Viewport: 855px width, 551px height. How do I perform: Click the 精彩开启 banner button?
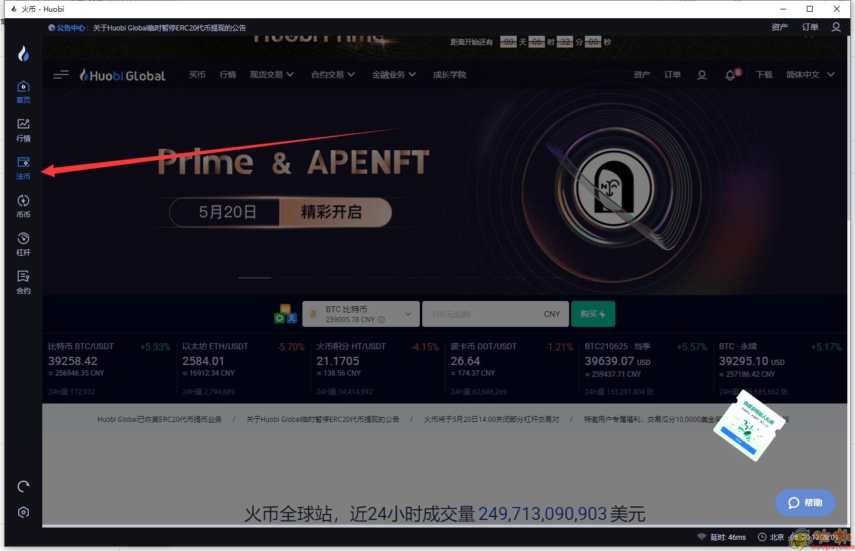[x=335, y=212]
